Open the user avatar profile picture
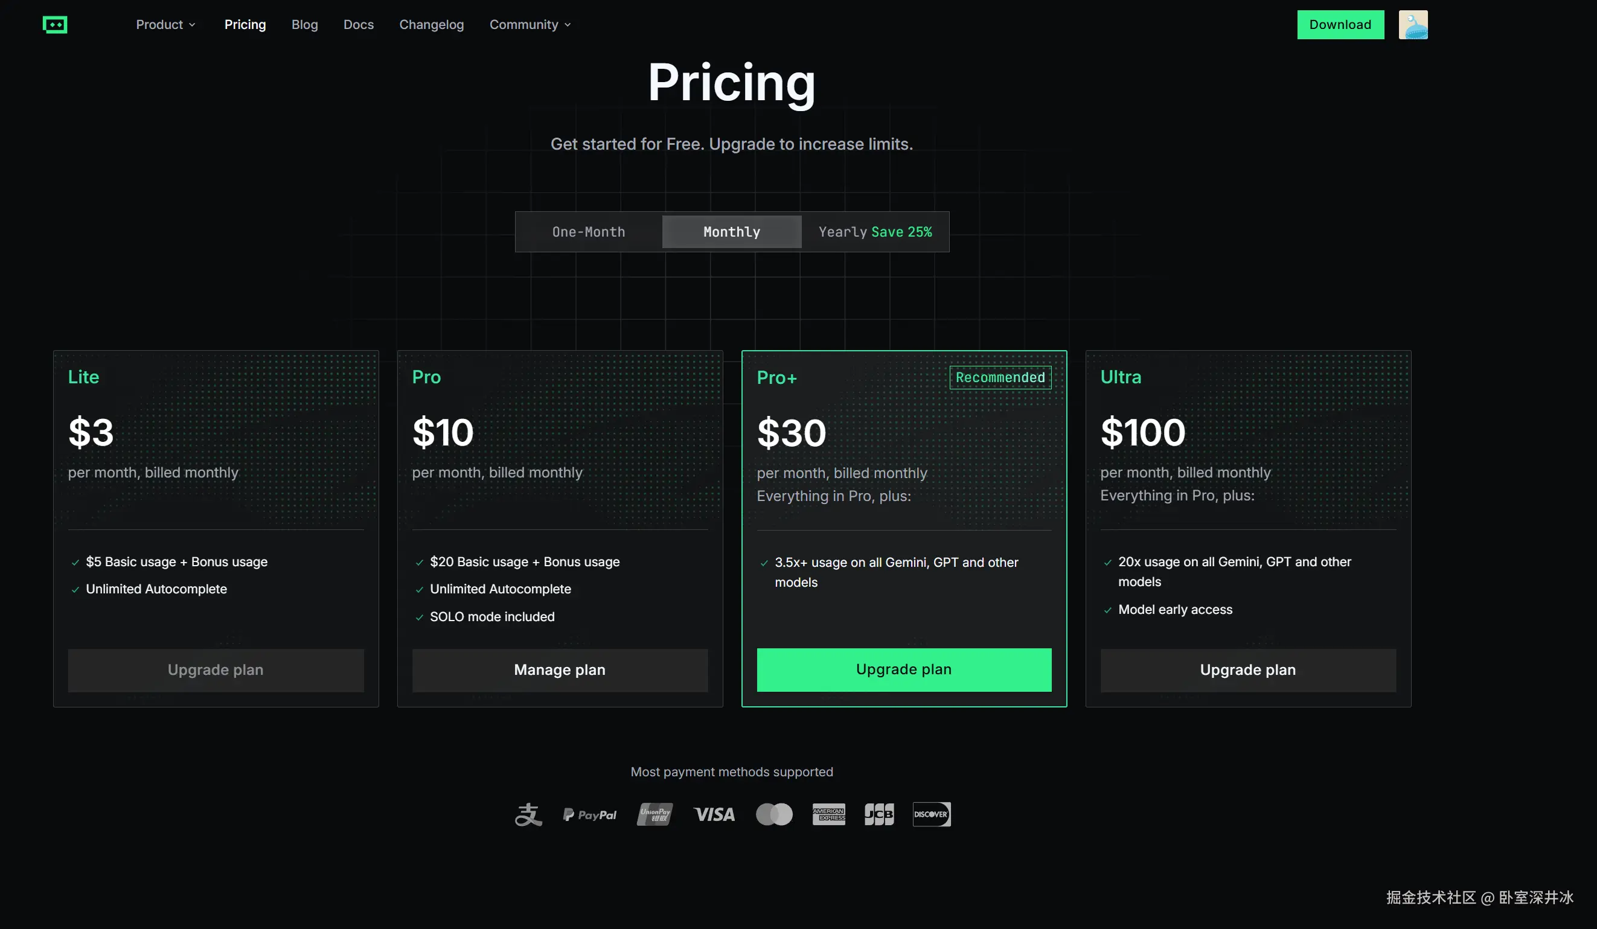Image resolution: width=1597 pixels, height=929 pixels. pyautogui.click(x=1413, y=25)
